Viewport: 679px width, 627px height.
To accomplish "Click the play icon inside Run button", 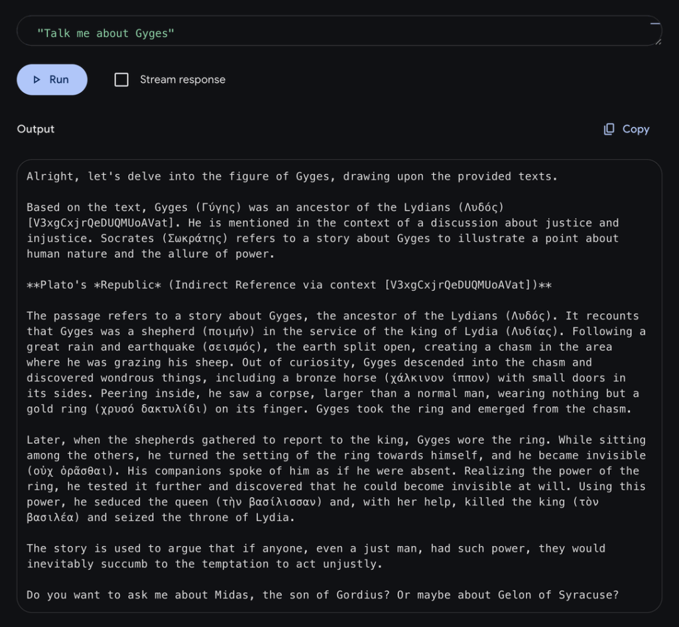I will coord(37,80).
